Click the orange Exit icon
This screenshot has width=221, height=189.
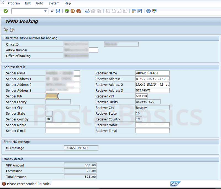coord(73,11)
